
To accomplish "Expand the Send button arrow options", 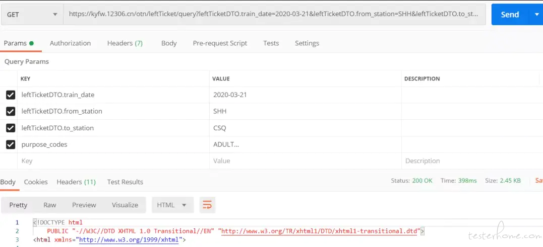I will coord(536,15).
